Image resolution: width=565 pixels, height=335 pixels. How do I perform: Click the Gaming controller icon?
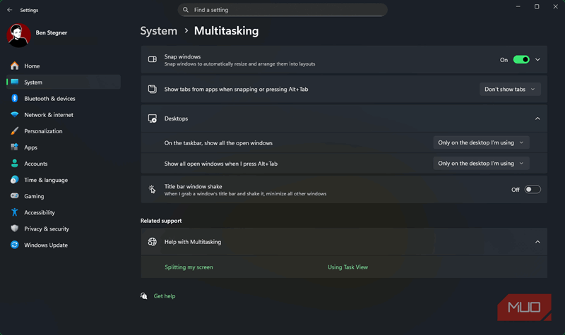(x=14, y=196)
